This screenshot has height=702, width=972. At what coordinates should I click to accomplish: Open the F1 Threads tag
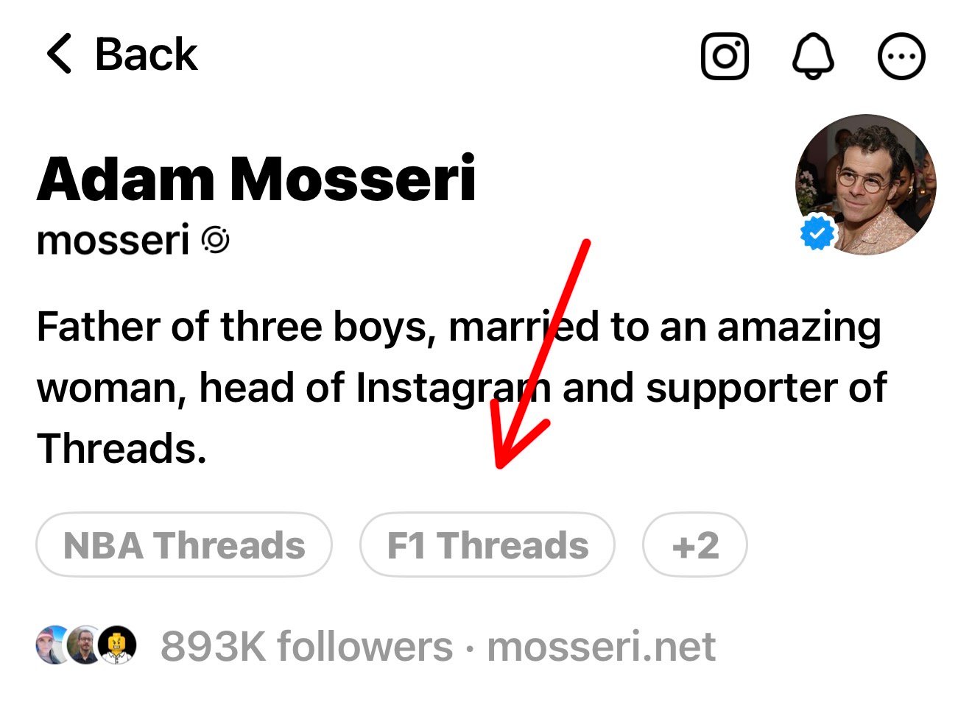487,545
